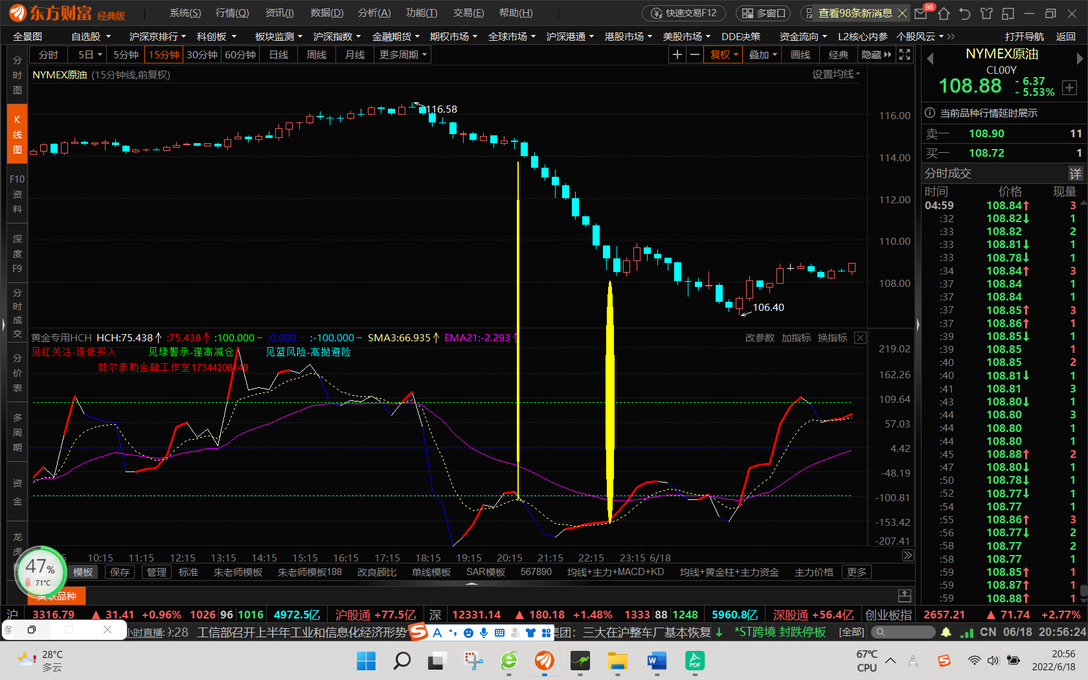Select the K线图 sidebar tab
This screenshot has width=1088, height=680.
click(17, 135)
